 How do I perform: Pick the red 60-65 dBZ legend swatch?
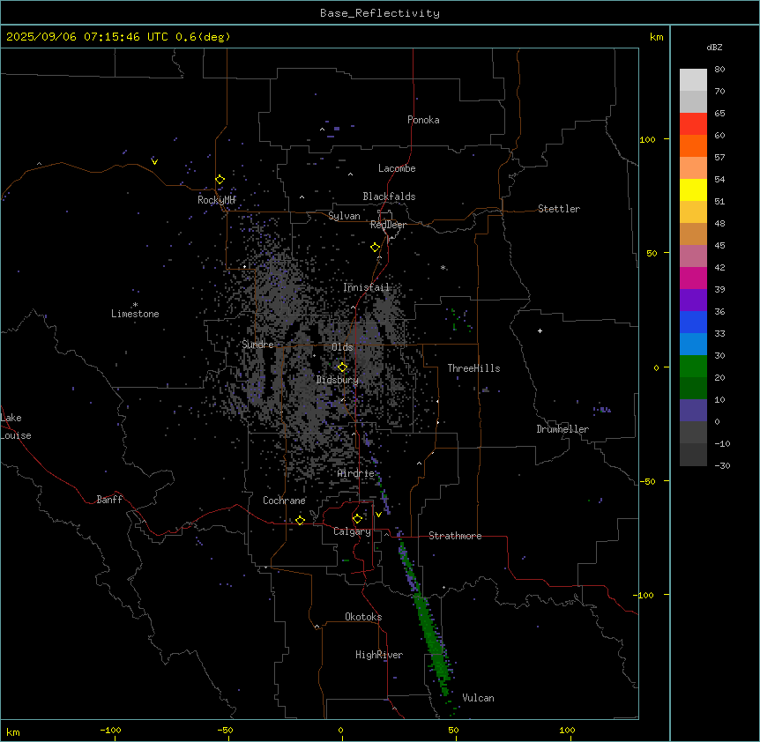[x=693, y=123]
